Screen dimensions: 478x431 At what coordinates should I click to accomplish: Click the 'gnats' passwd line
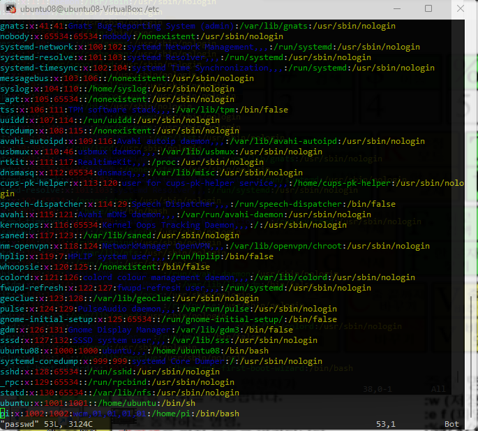point(198,26)
